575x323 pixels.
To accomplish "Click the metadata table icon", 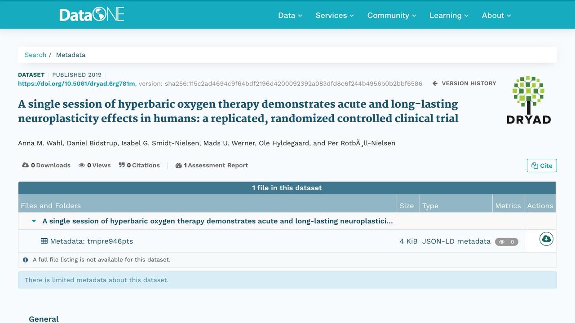I will [44, 241].
